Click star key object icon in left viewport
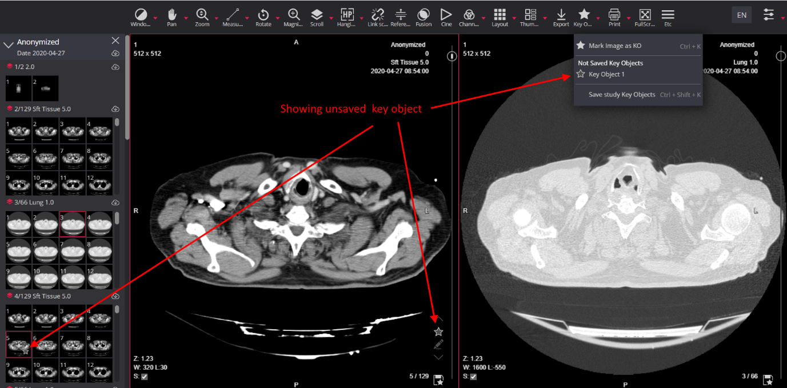The width and height of the screenshot is (787, 388). (x=438, y=332)
